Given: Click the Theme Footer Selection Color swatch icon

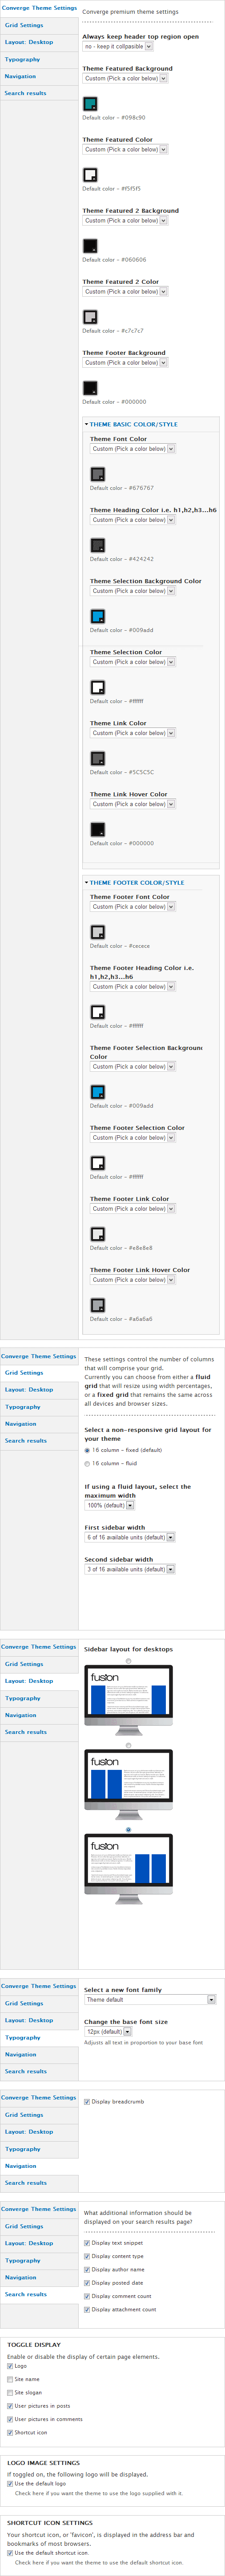Looking at the screenshot, I should click(98, 1163).
